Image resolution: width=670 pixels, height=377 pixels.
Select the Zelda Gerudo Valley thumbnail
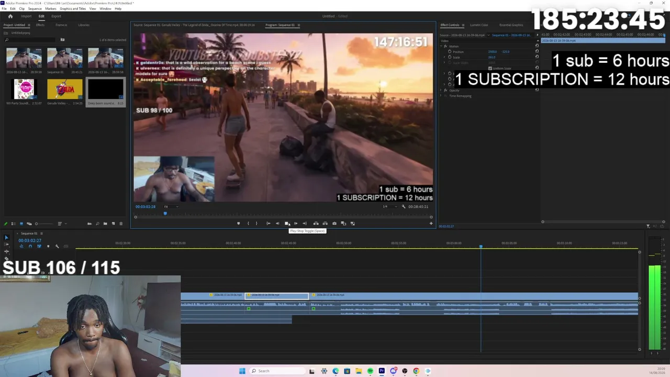pos(65,89)
